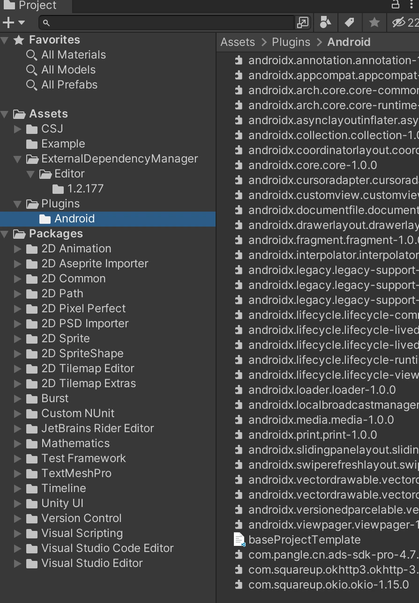The width and height of the screenshot is (419, 603).
Task: Select the Timeline package
Action: pos(64,488)
